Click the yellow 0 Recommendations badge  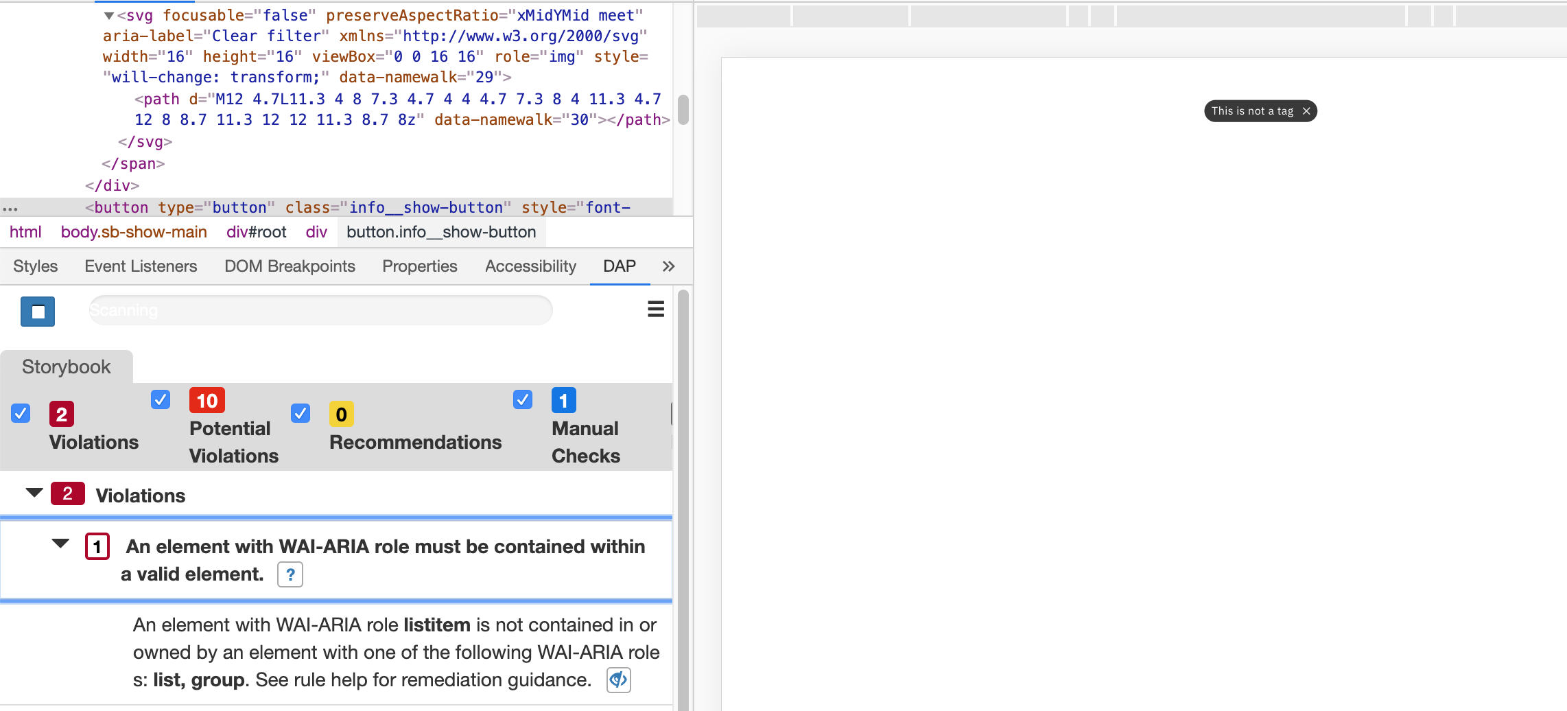point(341,414)
